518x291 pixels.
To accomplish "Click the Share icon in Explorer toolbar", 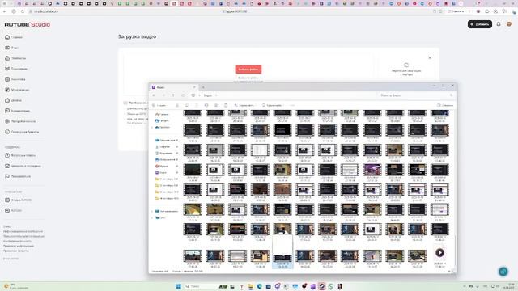I will tap(216, 105).
